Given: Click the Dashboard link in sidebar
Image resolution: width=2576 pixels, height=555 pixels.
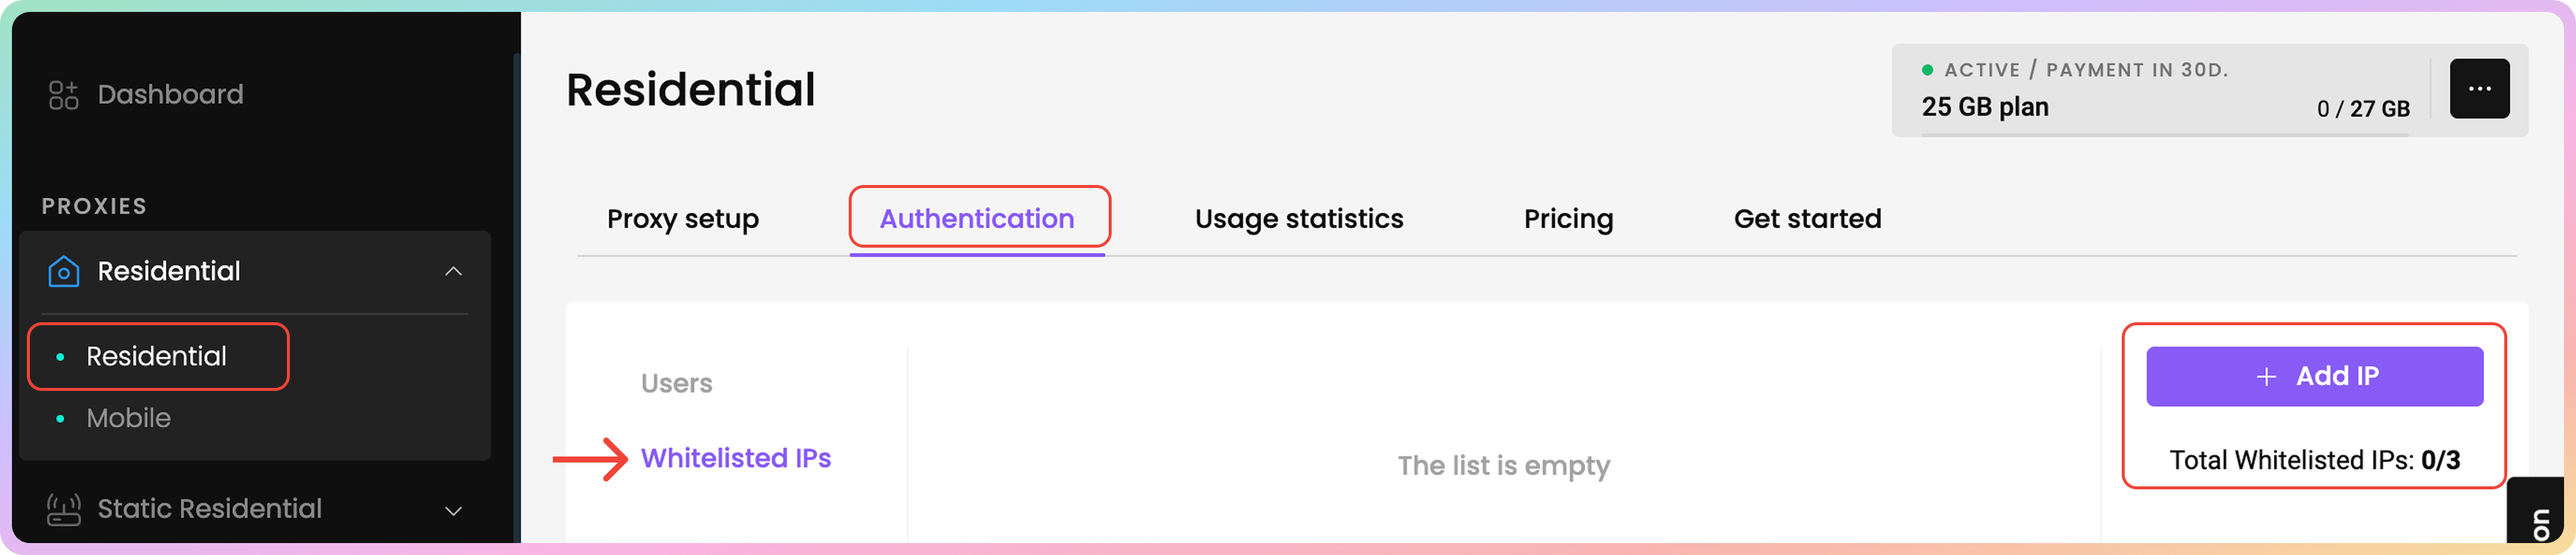Looking at the screenshot, I should tap(170, 95).
